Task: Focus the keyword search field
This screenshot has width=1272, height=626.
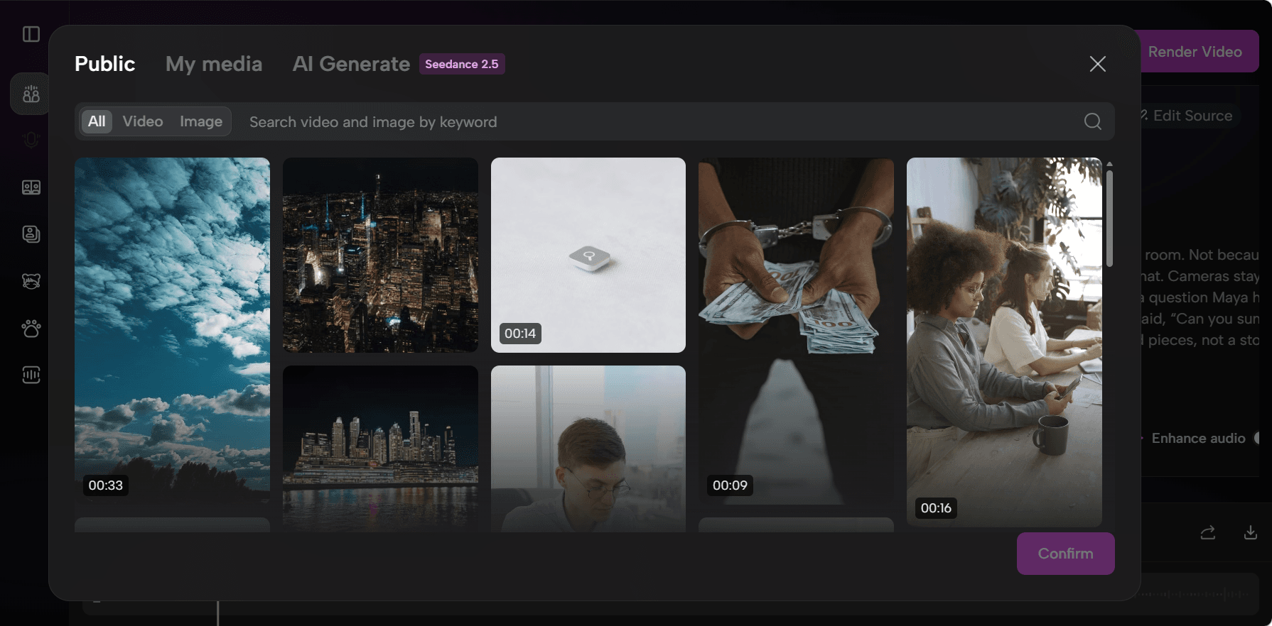Action: [x=661, y=121]
